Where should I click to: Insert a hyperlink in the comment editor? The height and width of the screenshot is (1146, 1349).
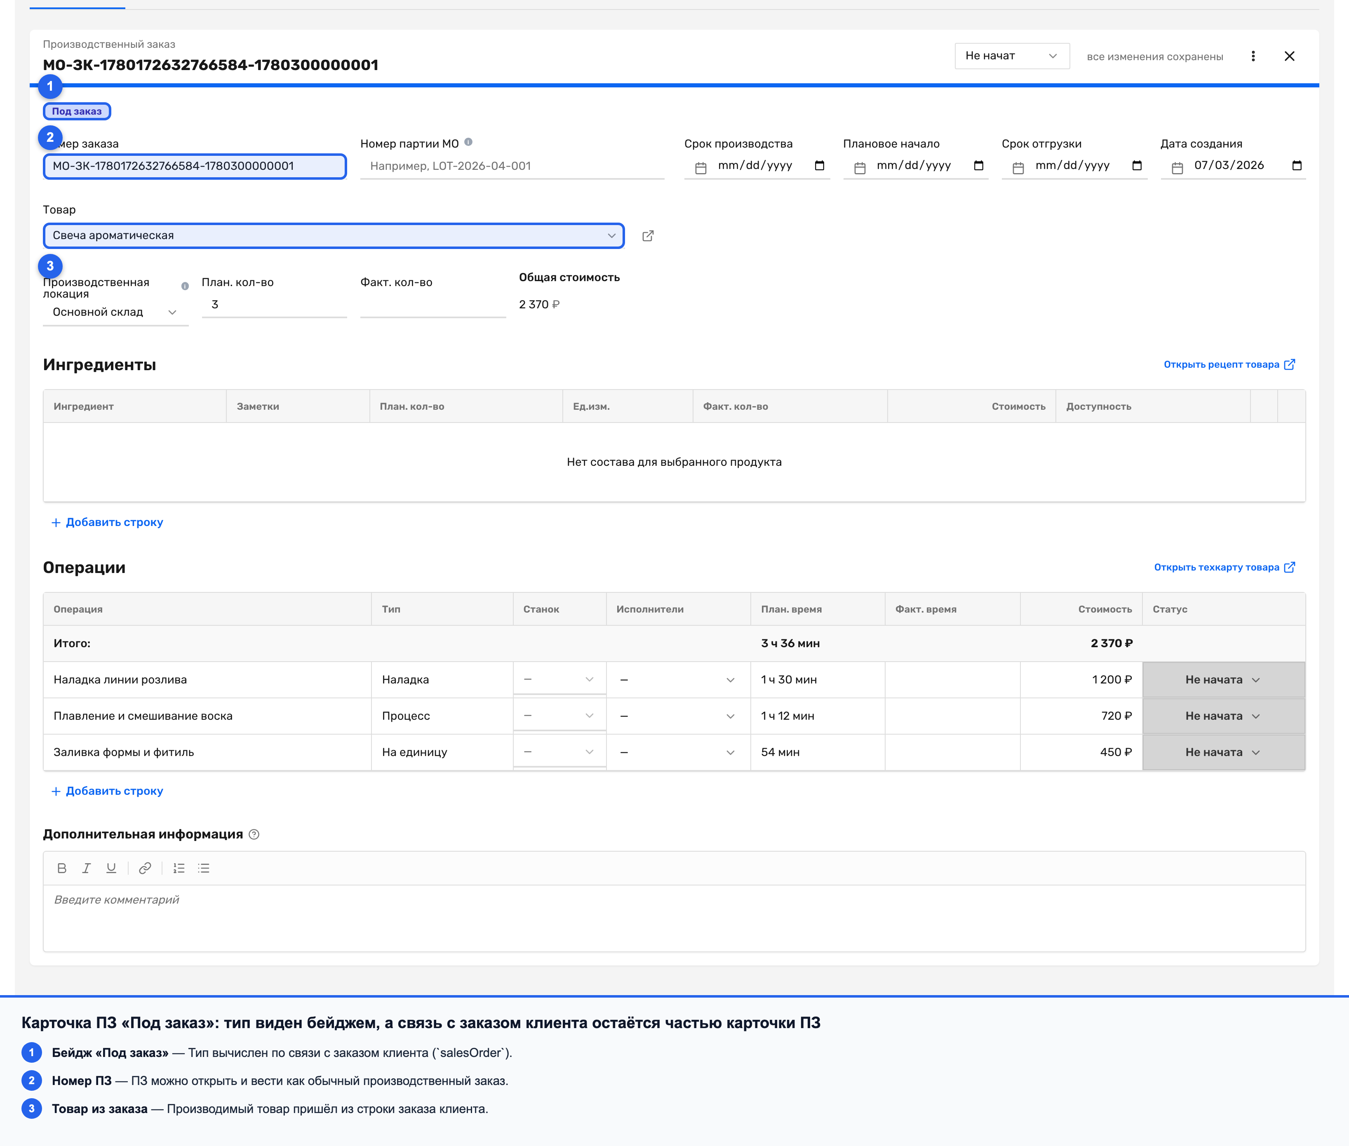[145, 868]
